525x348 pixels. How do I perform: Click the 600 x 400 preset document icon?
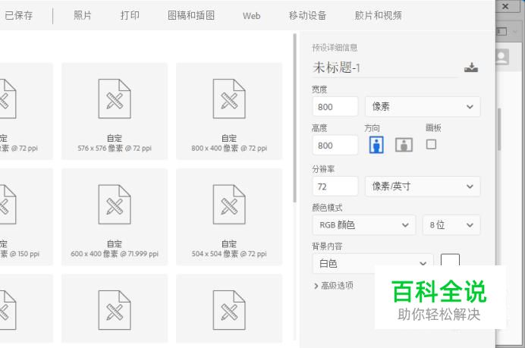point(115,205)
